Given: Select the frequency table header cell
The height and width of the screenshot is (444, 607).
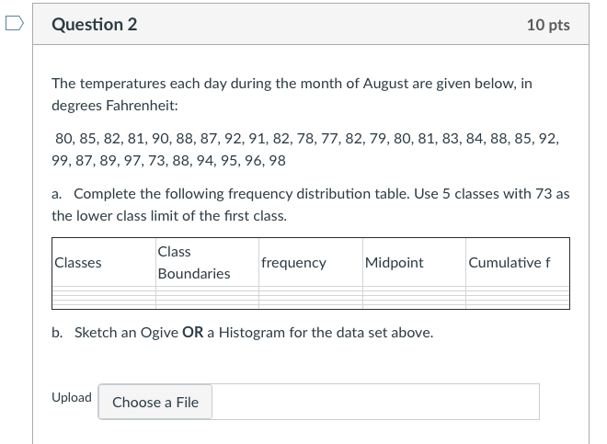Looking at the screenshot, I should [x=309, y=263].
